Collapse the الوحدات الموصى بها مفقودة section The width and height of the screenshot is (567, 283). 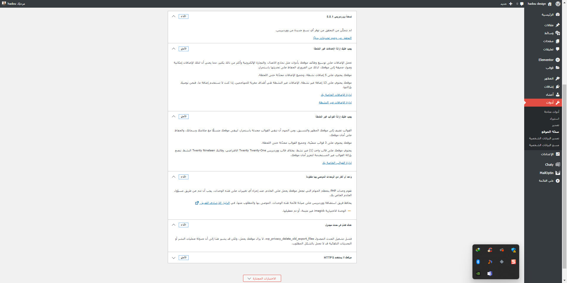point(174,177)
